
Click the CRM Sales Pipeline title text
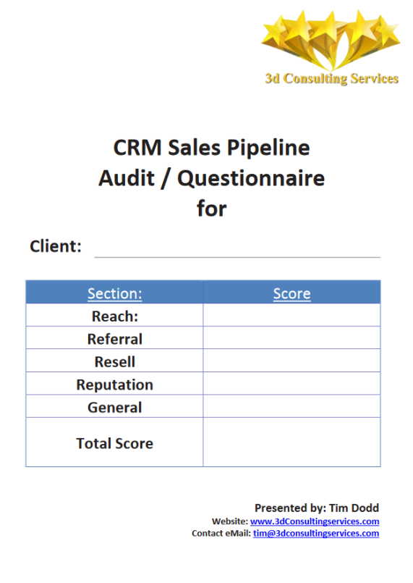(211, 148)
